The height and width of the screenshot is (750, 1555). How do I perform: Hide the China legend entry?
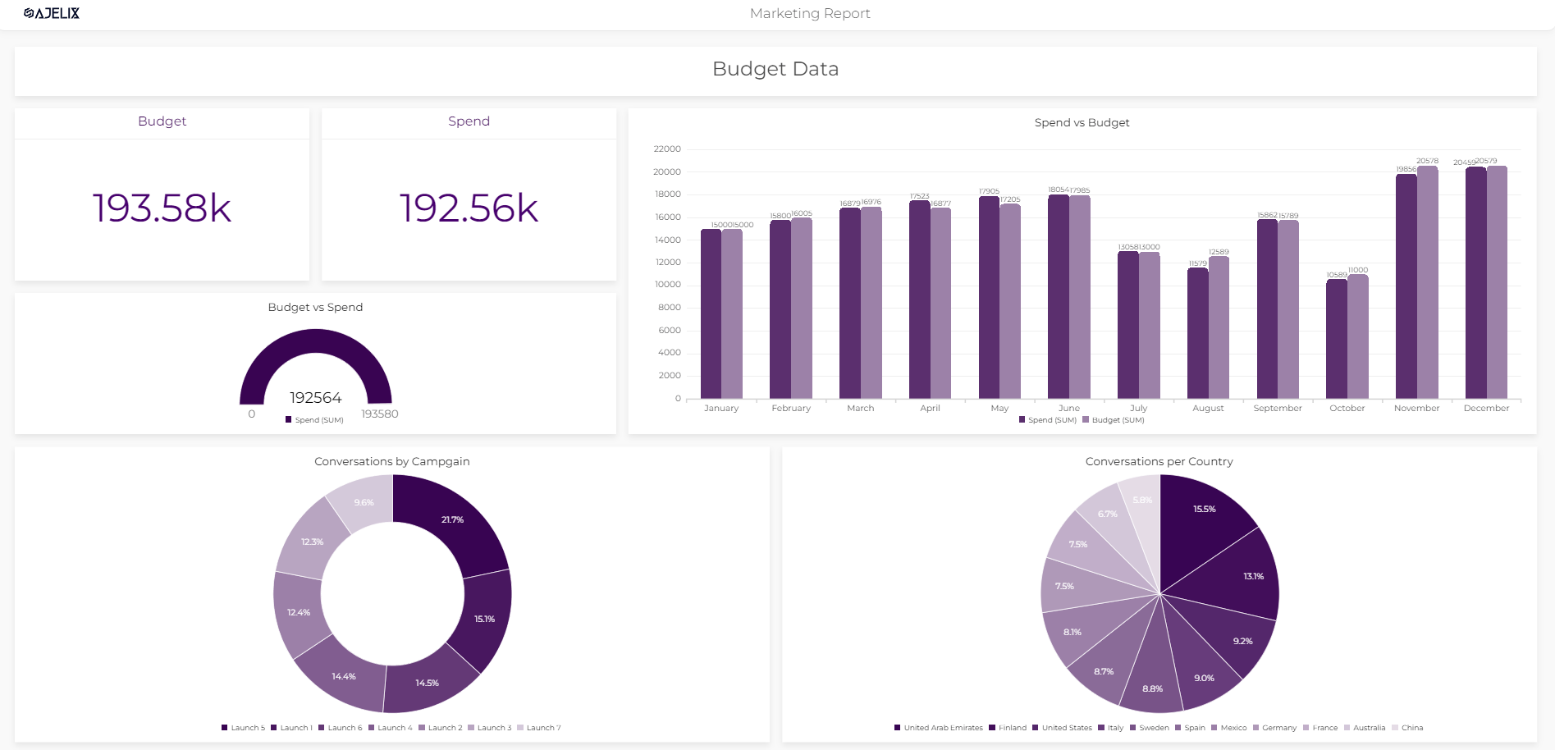coord(1411,727)
